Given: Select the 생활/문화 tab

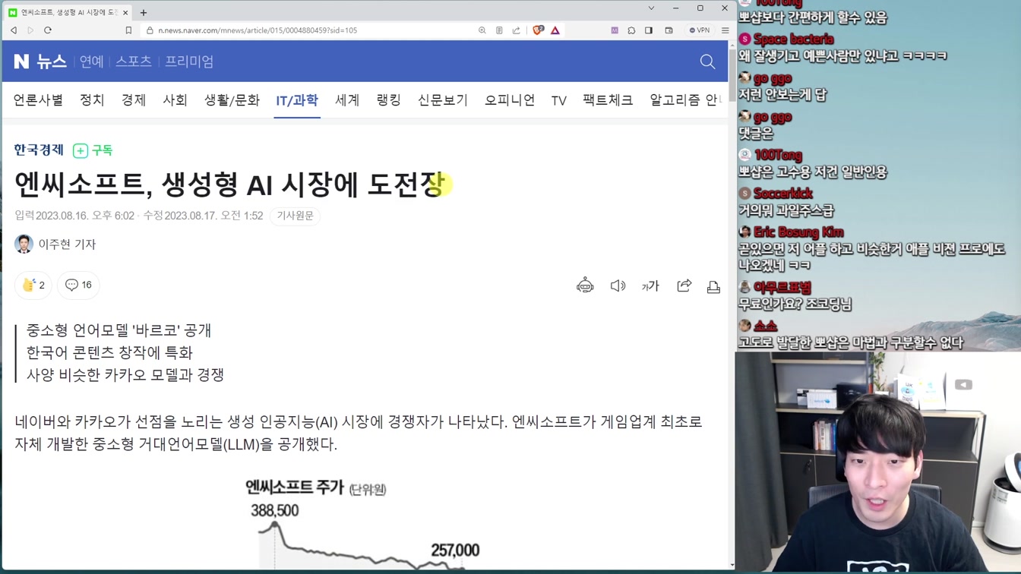Looking at the screenshot, I should click(232, 100).
